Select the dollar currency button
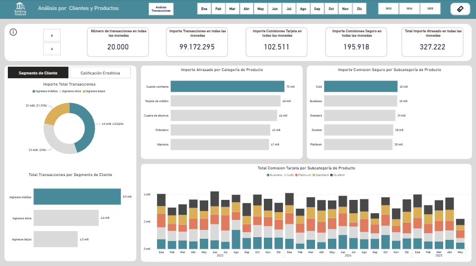The image size is (476, 266). click(x=52, y=49)
